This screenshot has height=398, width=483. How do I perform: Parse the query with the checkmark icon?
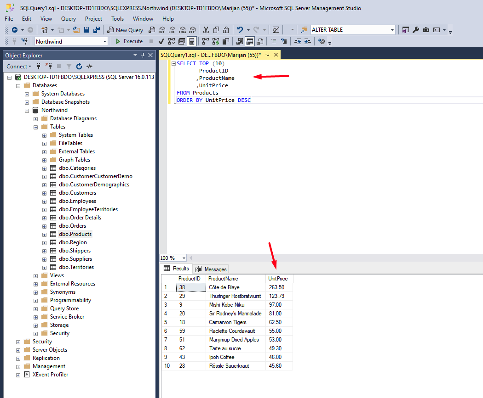pyautogui.click(x=161, y=41)
